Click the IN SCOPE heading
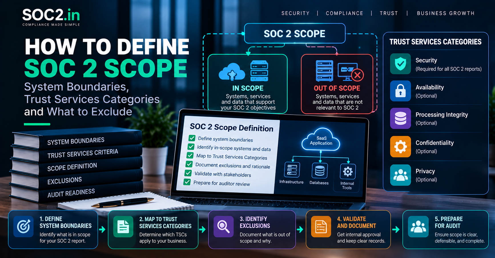 (248, 88)
